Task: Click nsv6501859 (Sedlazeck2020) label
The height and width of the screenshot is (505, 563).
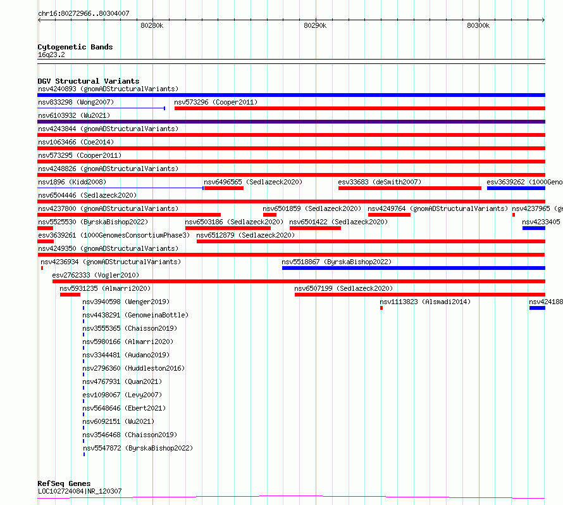Action: coord(312,208)
